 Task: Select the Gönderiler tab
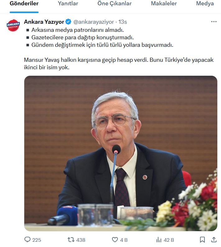pyautogui.click(x=24, y=3)
